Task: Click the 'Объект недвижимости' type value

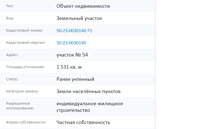Action: tap(83, 6)
